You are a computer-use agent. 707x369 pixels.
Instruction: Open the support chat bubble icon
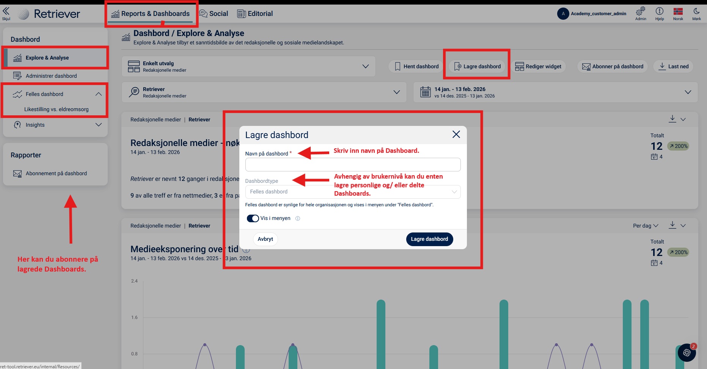(x=687, y=353)
